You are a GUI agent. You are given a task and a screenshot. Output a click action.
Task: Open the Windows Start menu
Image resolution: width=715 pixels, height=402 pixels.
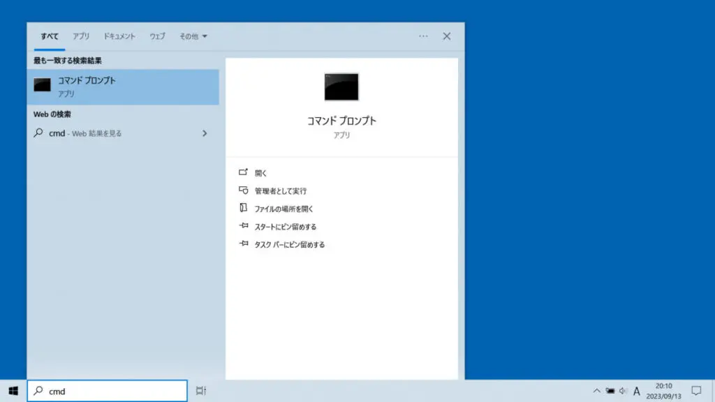tap(13, 391)
